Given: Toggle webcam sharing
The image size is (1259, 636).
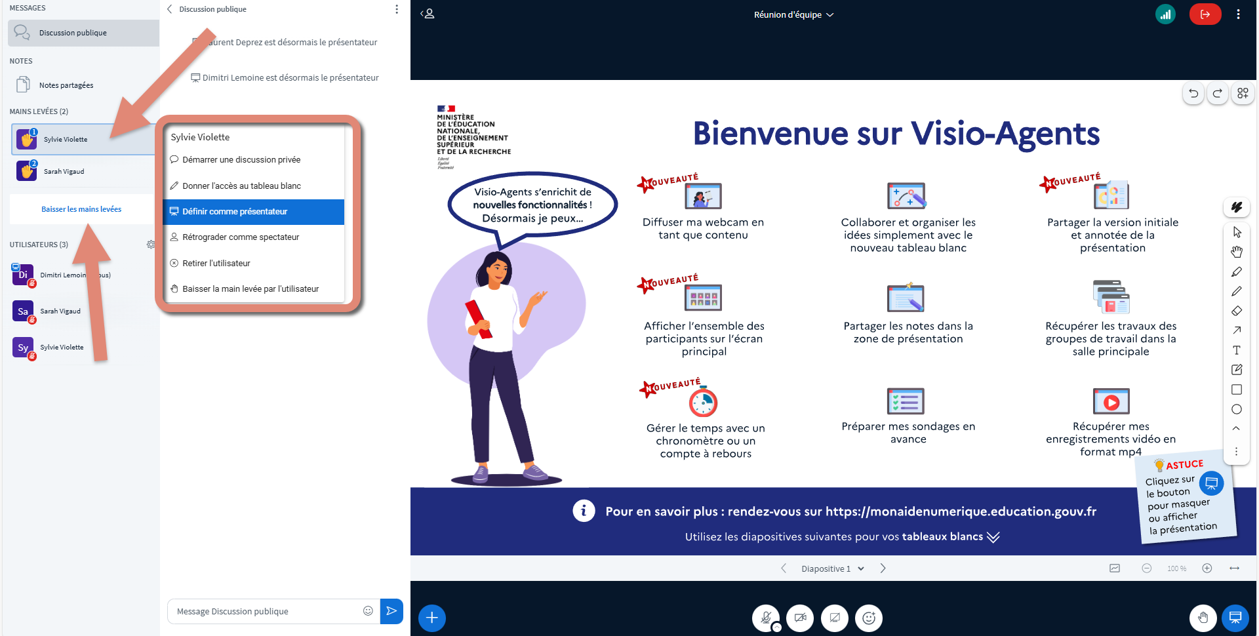Looking at the screenshot, I should (800, 618).
